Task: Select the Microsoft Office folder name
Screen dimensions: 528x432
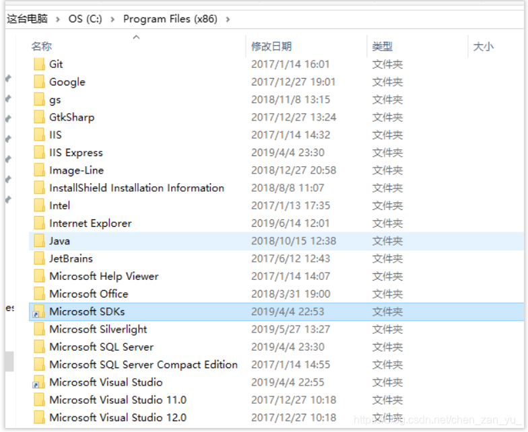Action: (x=89, y=293)
